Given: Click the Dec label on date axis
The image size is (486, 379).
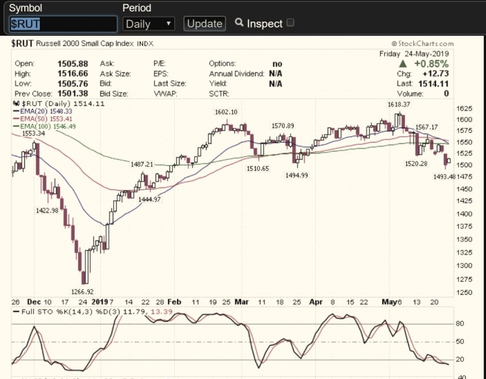Looking at the screenshot, I should pyautogui.click(x=34, y=302).
